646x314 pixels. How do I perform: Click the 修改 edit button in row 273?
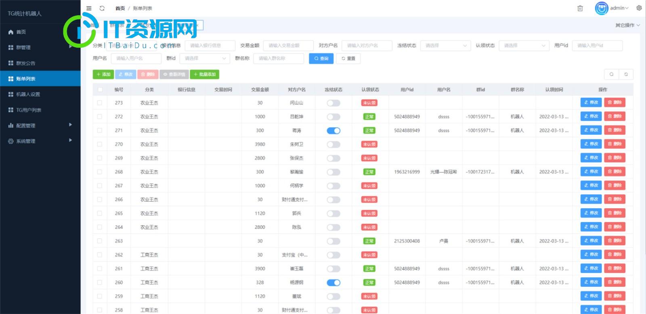(x=591, y=103)
